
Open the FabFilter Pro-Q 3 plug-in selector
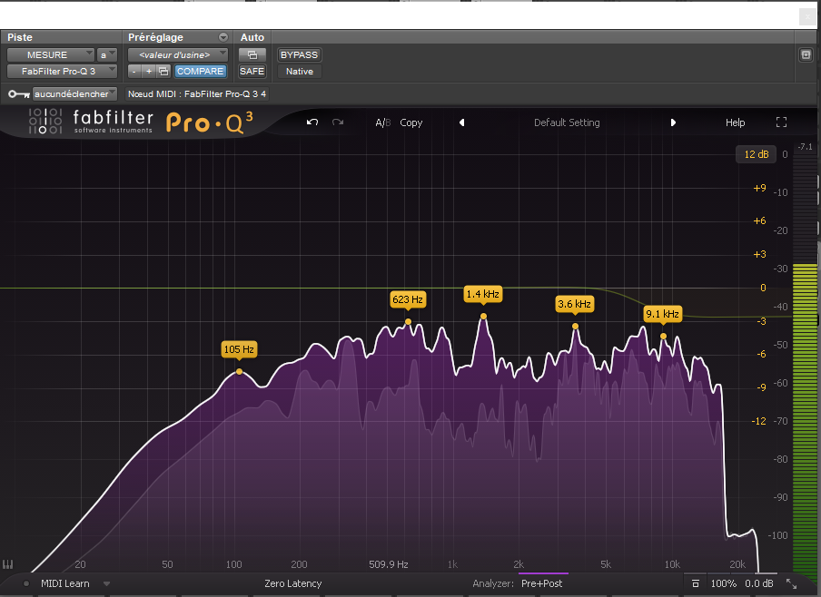pos(62,71)
